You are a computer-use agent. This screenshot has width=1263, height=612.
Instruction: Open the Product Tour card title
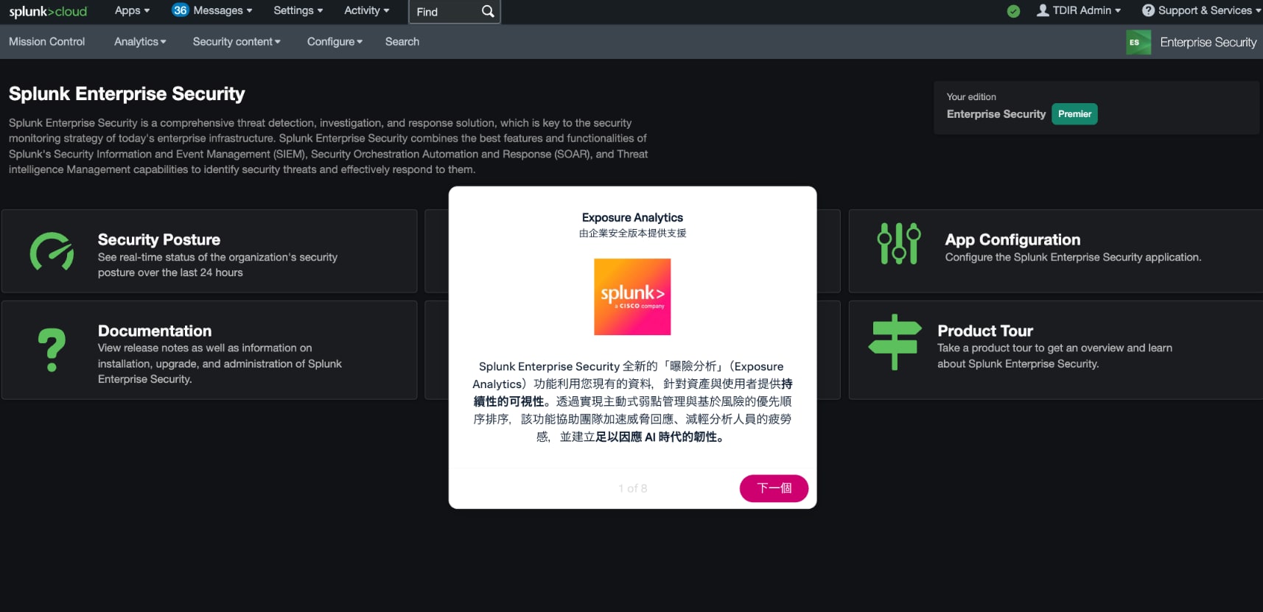point(985,331)
